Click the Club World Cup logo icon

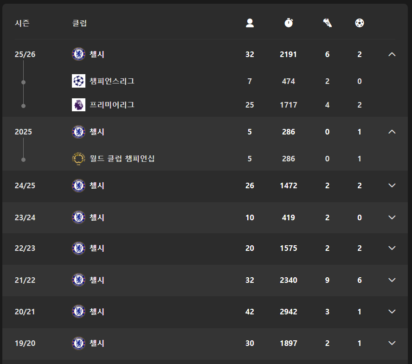point(79,159)
